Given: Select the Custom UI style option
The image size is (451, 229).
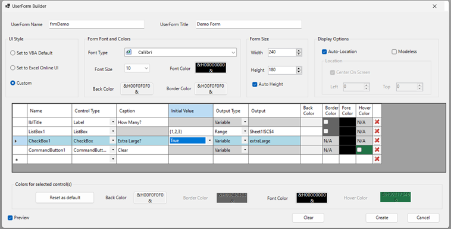Looking at the screenshot, I should click(x=12, y=83).
